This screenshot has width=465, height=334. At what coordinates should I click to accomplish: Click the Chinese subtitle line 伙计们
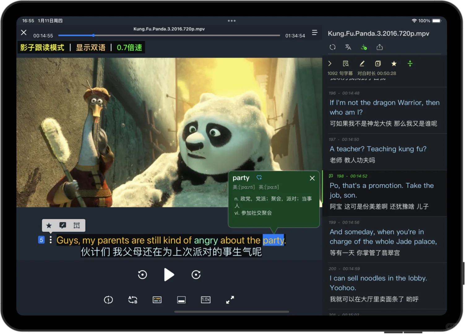tap(171, 252)
